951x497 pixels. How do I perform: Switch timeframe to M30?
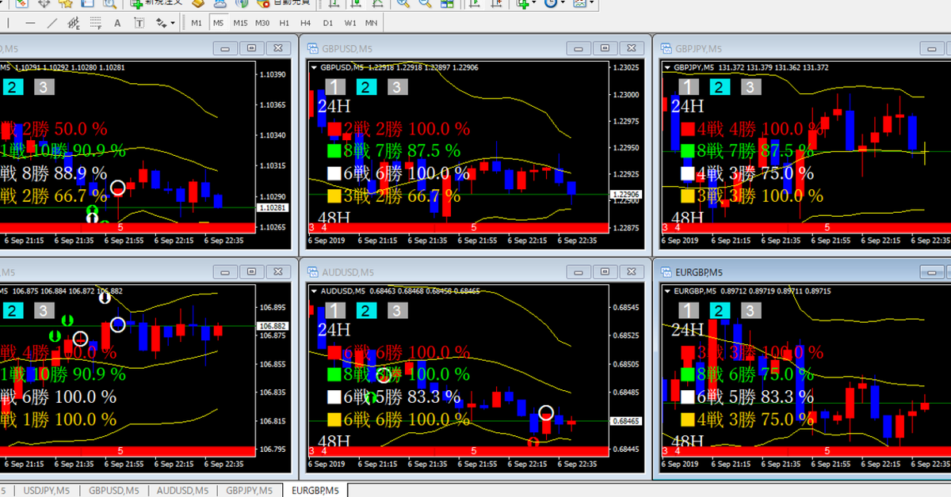[262, 23]
